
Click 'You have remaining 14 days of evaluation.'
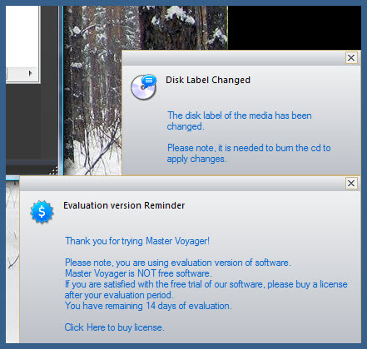[x=148, y=306]
